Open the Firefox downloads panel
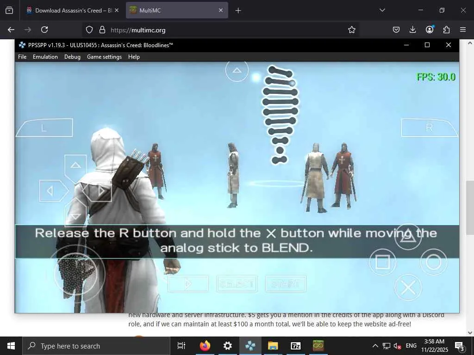The image size is (474, 355). [412, 30]
